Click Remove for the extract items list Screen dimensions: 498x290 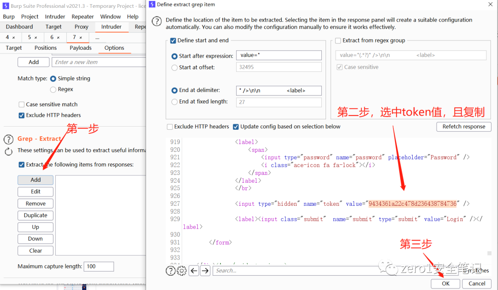36,203
